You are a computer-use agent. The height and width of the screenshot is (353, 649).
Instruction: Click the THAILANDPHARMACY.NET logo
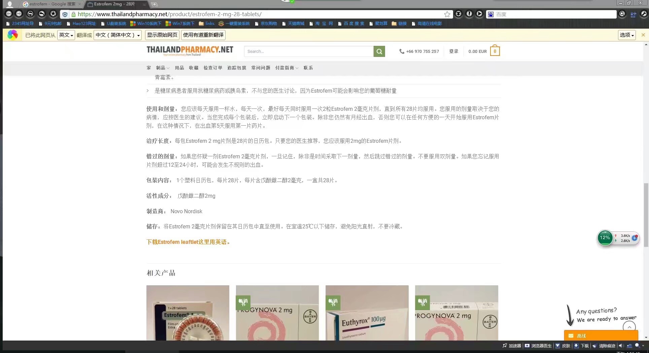coord(190,51)
